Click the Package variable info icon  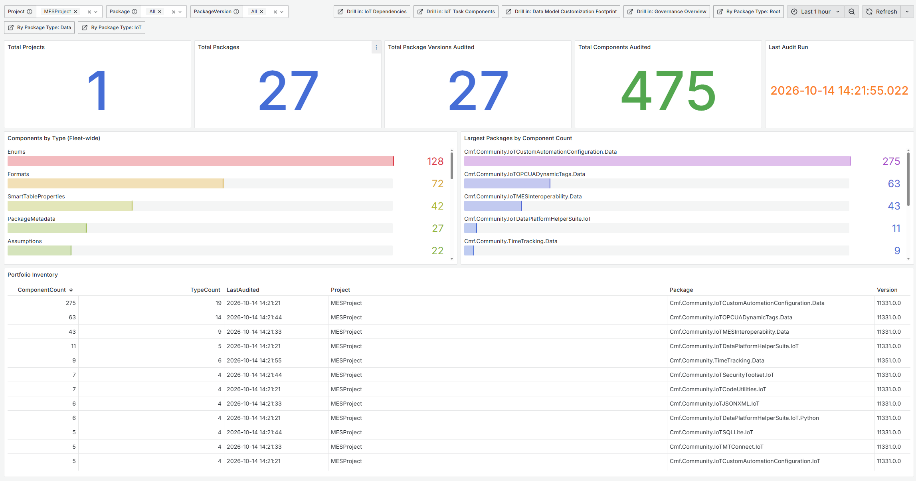click(x=135, y=12)
